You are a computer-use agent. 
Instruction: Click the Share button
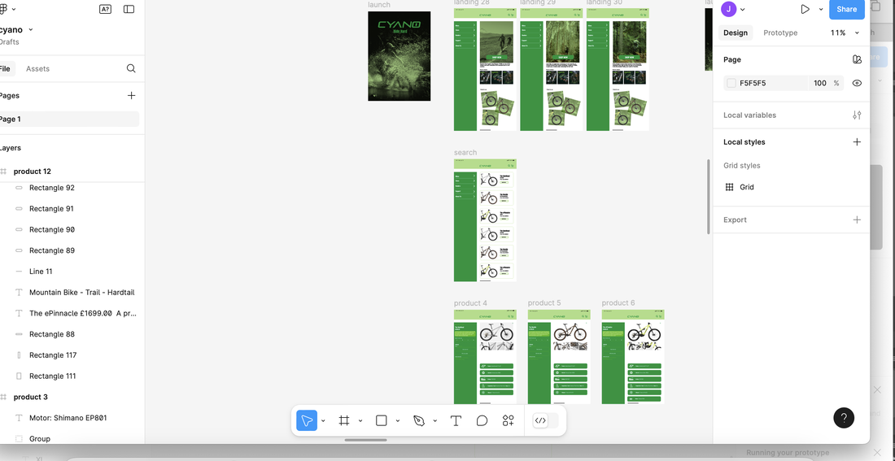846,9
